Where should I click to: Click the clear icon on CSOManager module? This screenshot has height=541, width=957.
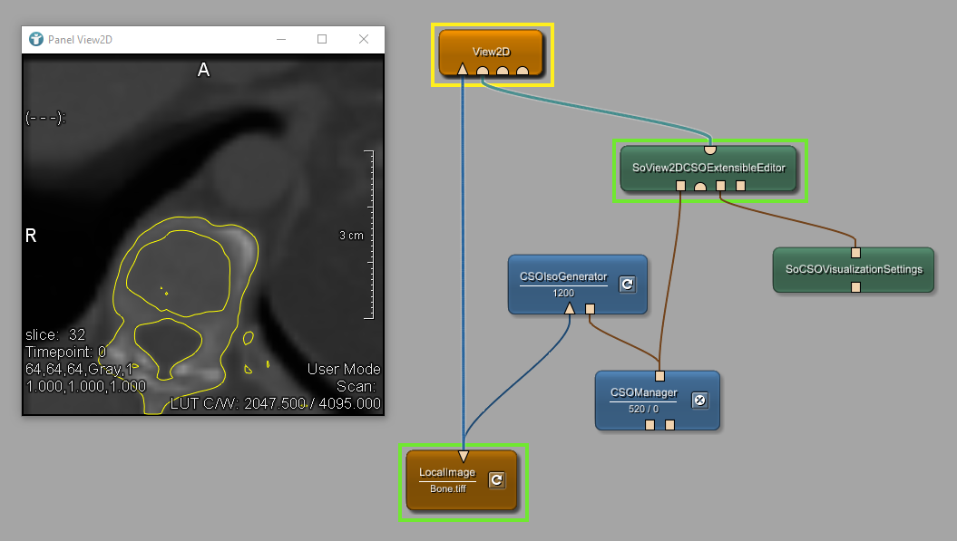pos(699,401)
